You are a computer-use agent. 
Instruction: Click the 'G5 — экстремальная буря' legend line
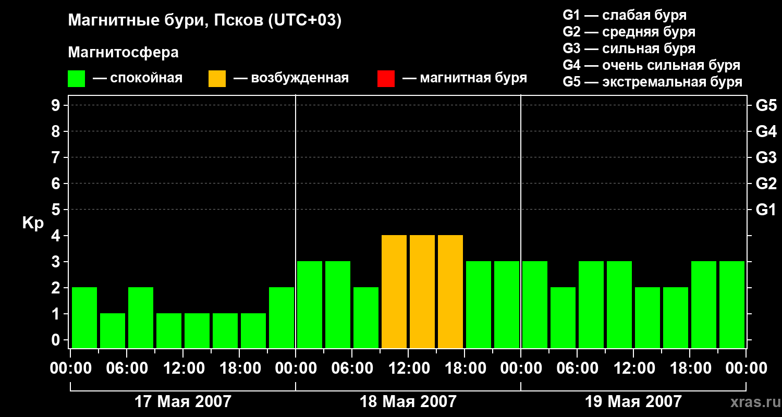pos(652,82)
